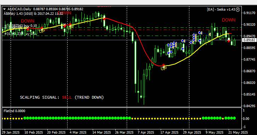Click price axis value 0.86870
The image size is (257, 135).
point(249,71)
